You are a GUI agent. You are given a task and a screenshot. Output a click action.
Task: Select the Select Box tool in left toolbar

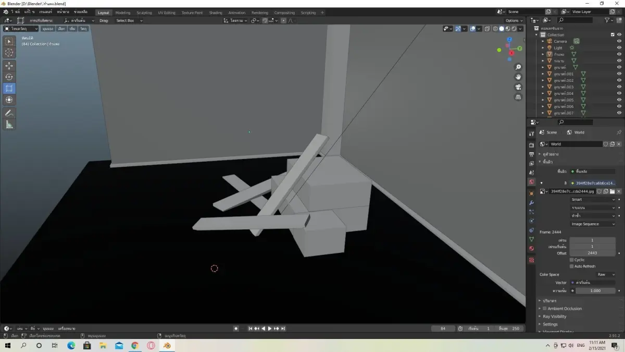pyautogui.click(x=9, y=41)
